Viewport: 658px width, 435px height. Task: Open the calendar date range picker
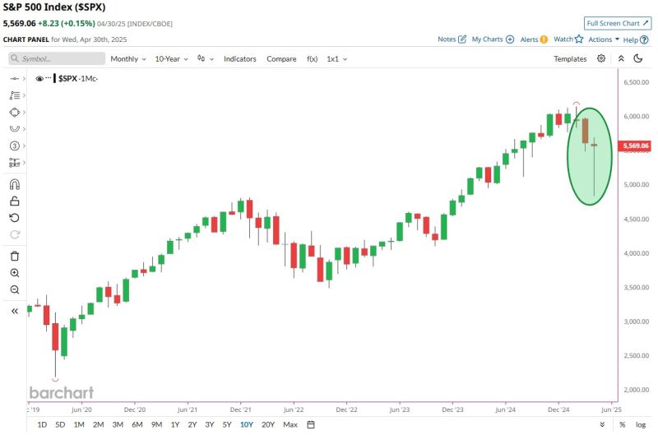pos(311,424)
